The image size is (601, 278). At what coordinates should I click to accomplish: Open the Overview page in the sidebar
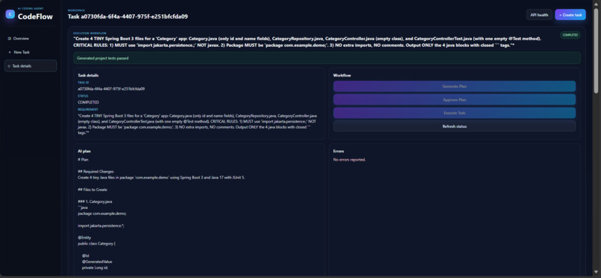coord(31,39)
